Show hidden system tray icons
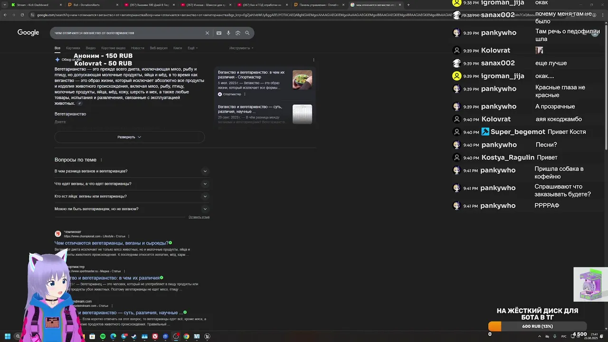The image size is (608, 342). (539, 336)
